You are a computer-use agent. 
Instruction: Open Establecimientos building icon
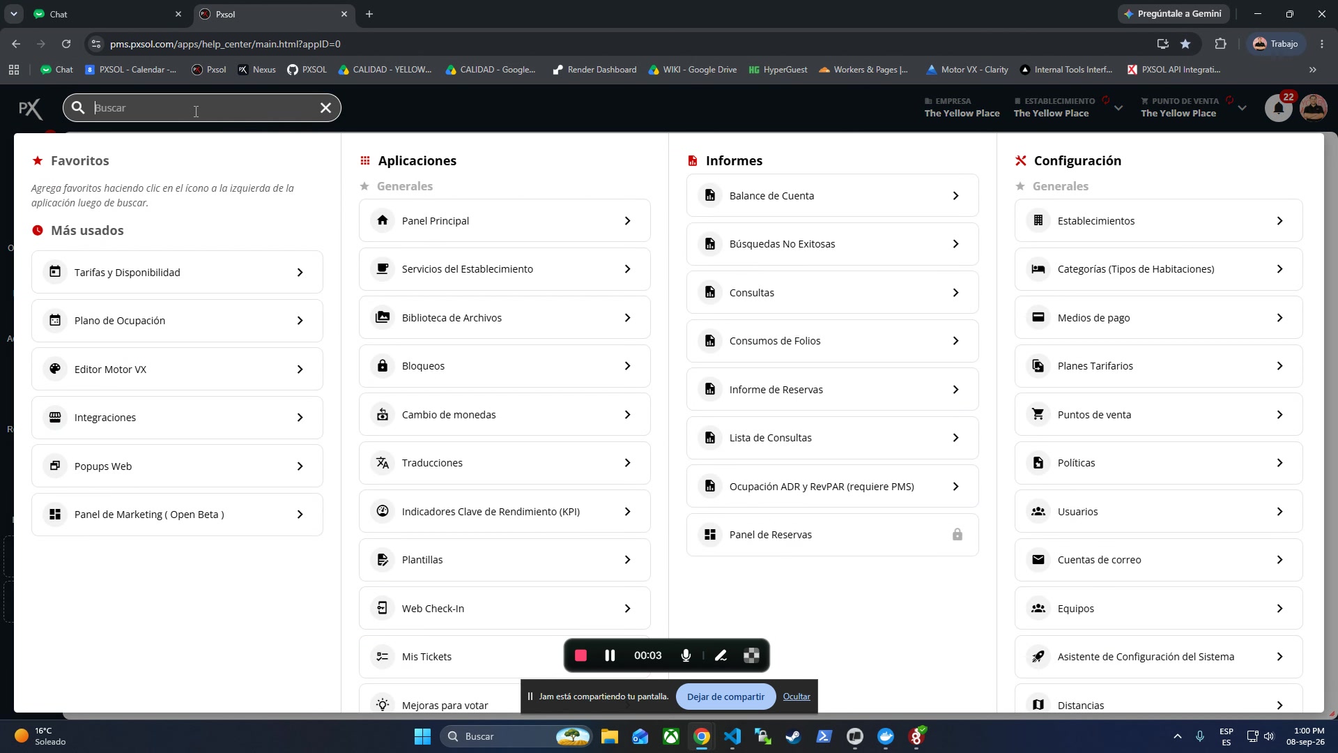(x=1038, y=220)
